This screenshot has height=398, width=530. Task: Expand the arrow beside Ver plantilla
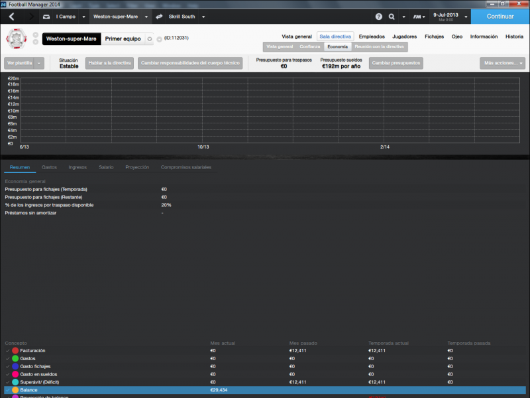pyautogui.click(x=39, y=63)
